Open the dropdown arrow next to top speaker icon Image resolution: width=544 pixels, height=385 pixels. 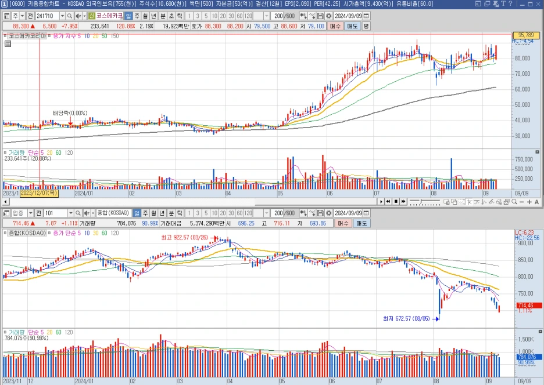[x=84, y=16]
